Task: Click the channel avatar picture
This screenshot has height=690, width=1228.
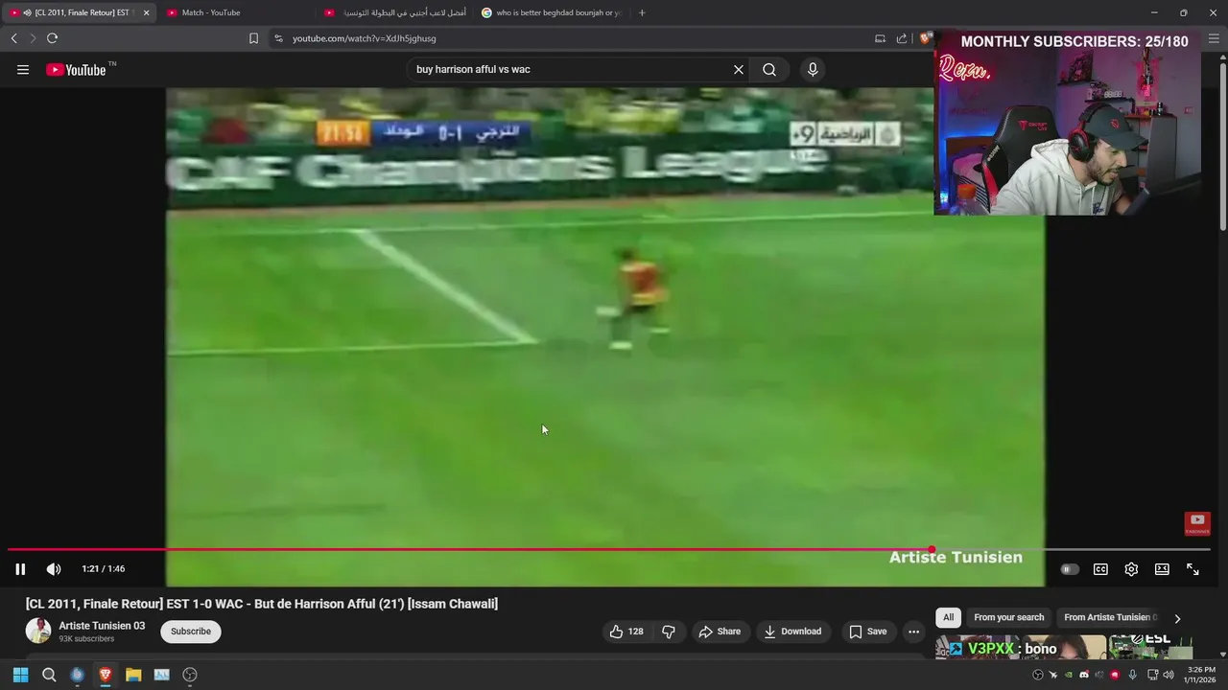Action: 38,631
